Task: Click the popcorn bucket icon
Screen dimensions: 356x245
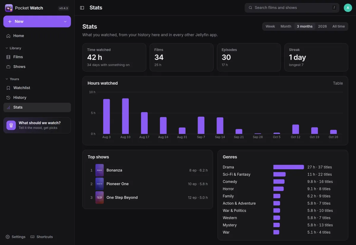Action: [11, 125]
